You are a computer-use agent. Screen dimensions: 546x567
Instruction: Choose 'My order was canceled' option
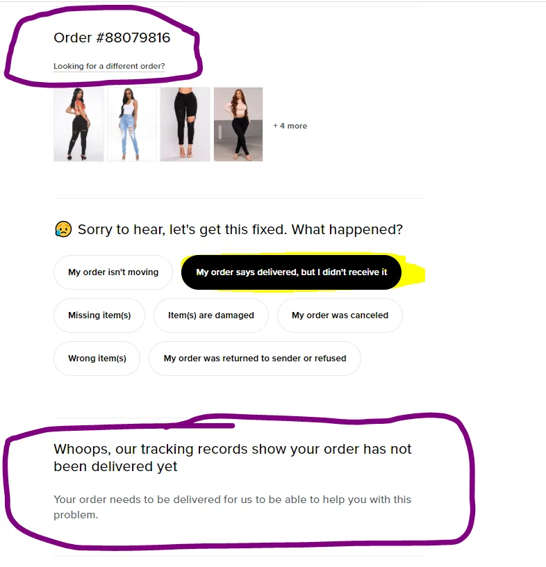coord(340,315)
